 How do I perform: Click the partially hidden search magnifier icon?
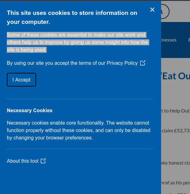(x=165, y=11)
